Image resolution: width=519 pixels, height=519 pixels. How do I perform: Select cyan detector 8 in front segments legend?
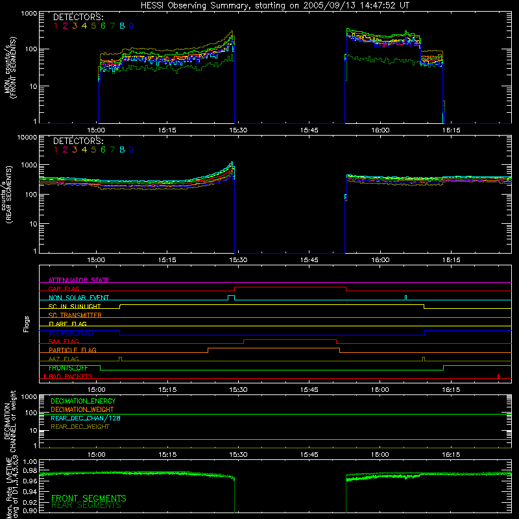tap(122, 26)
